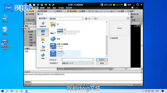Switch to VIP功能 ribbon tab

(61, 8)
